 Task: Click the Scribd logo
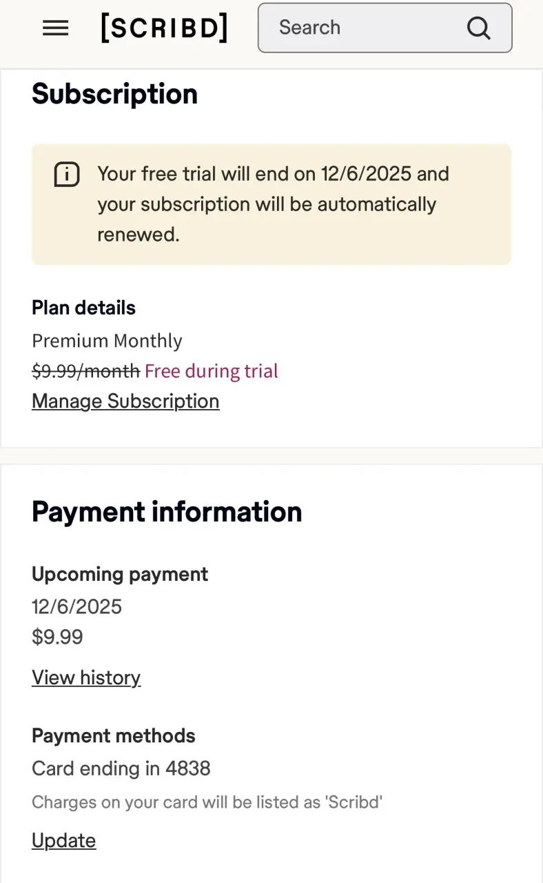click(x=164, y=28)
